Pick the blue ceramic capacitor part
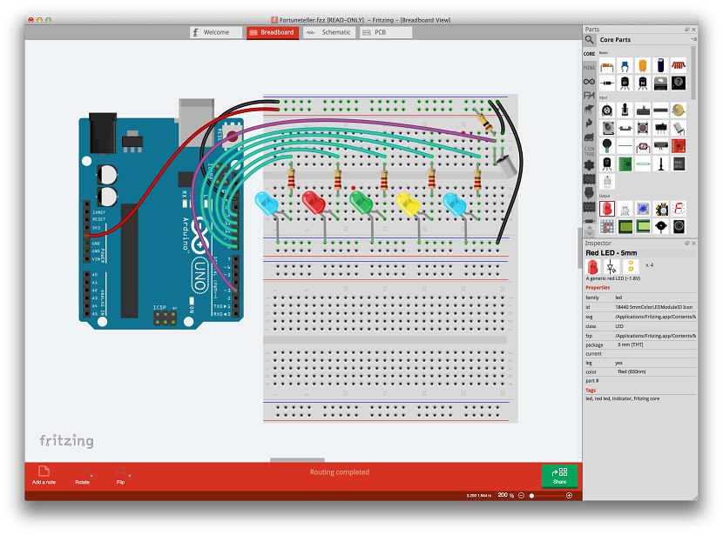This screenshot has width=723, height=535. (x=625, y=66)
